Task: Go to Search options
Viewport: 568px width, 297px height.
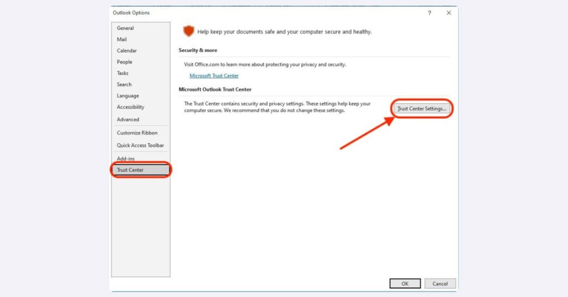Action: coord(124,85)
